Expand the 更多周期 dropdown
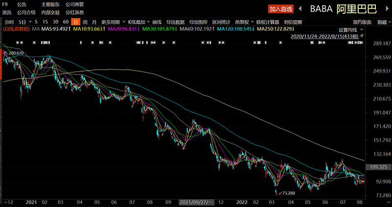392x207 pixels. coord(113,22)
